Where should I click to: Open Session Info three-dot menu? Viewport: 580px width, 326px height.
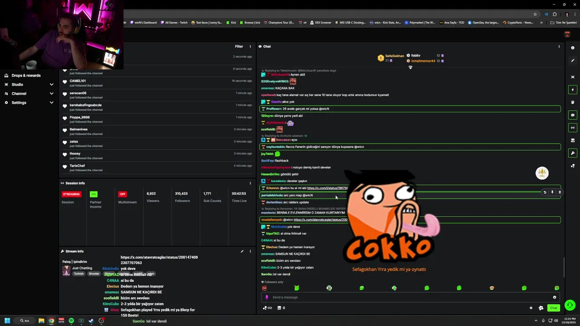coord(250,183)
